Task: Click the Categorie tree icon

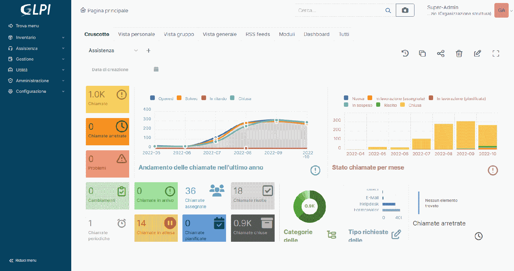Action: coord(332,235)
